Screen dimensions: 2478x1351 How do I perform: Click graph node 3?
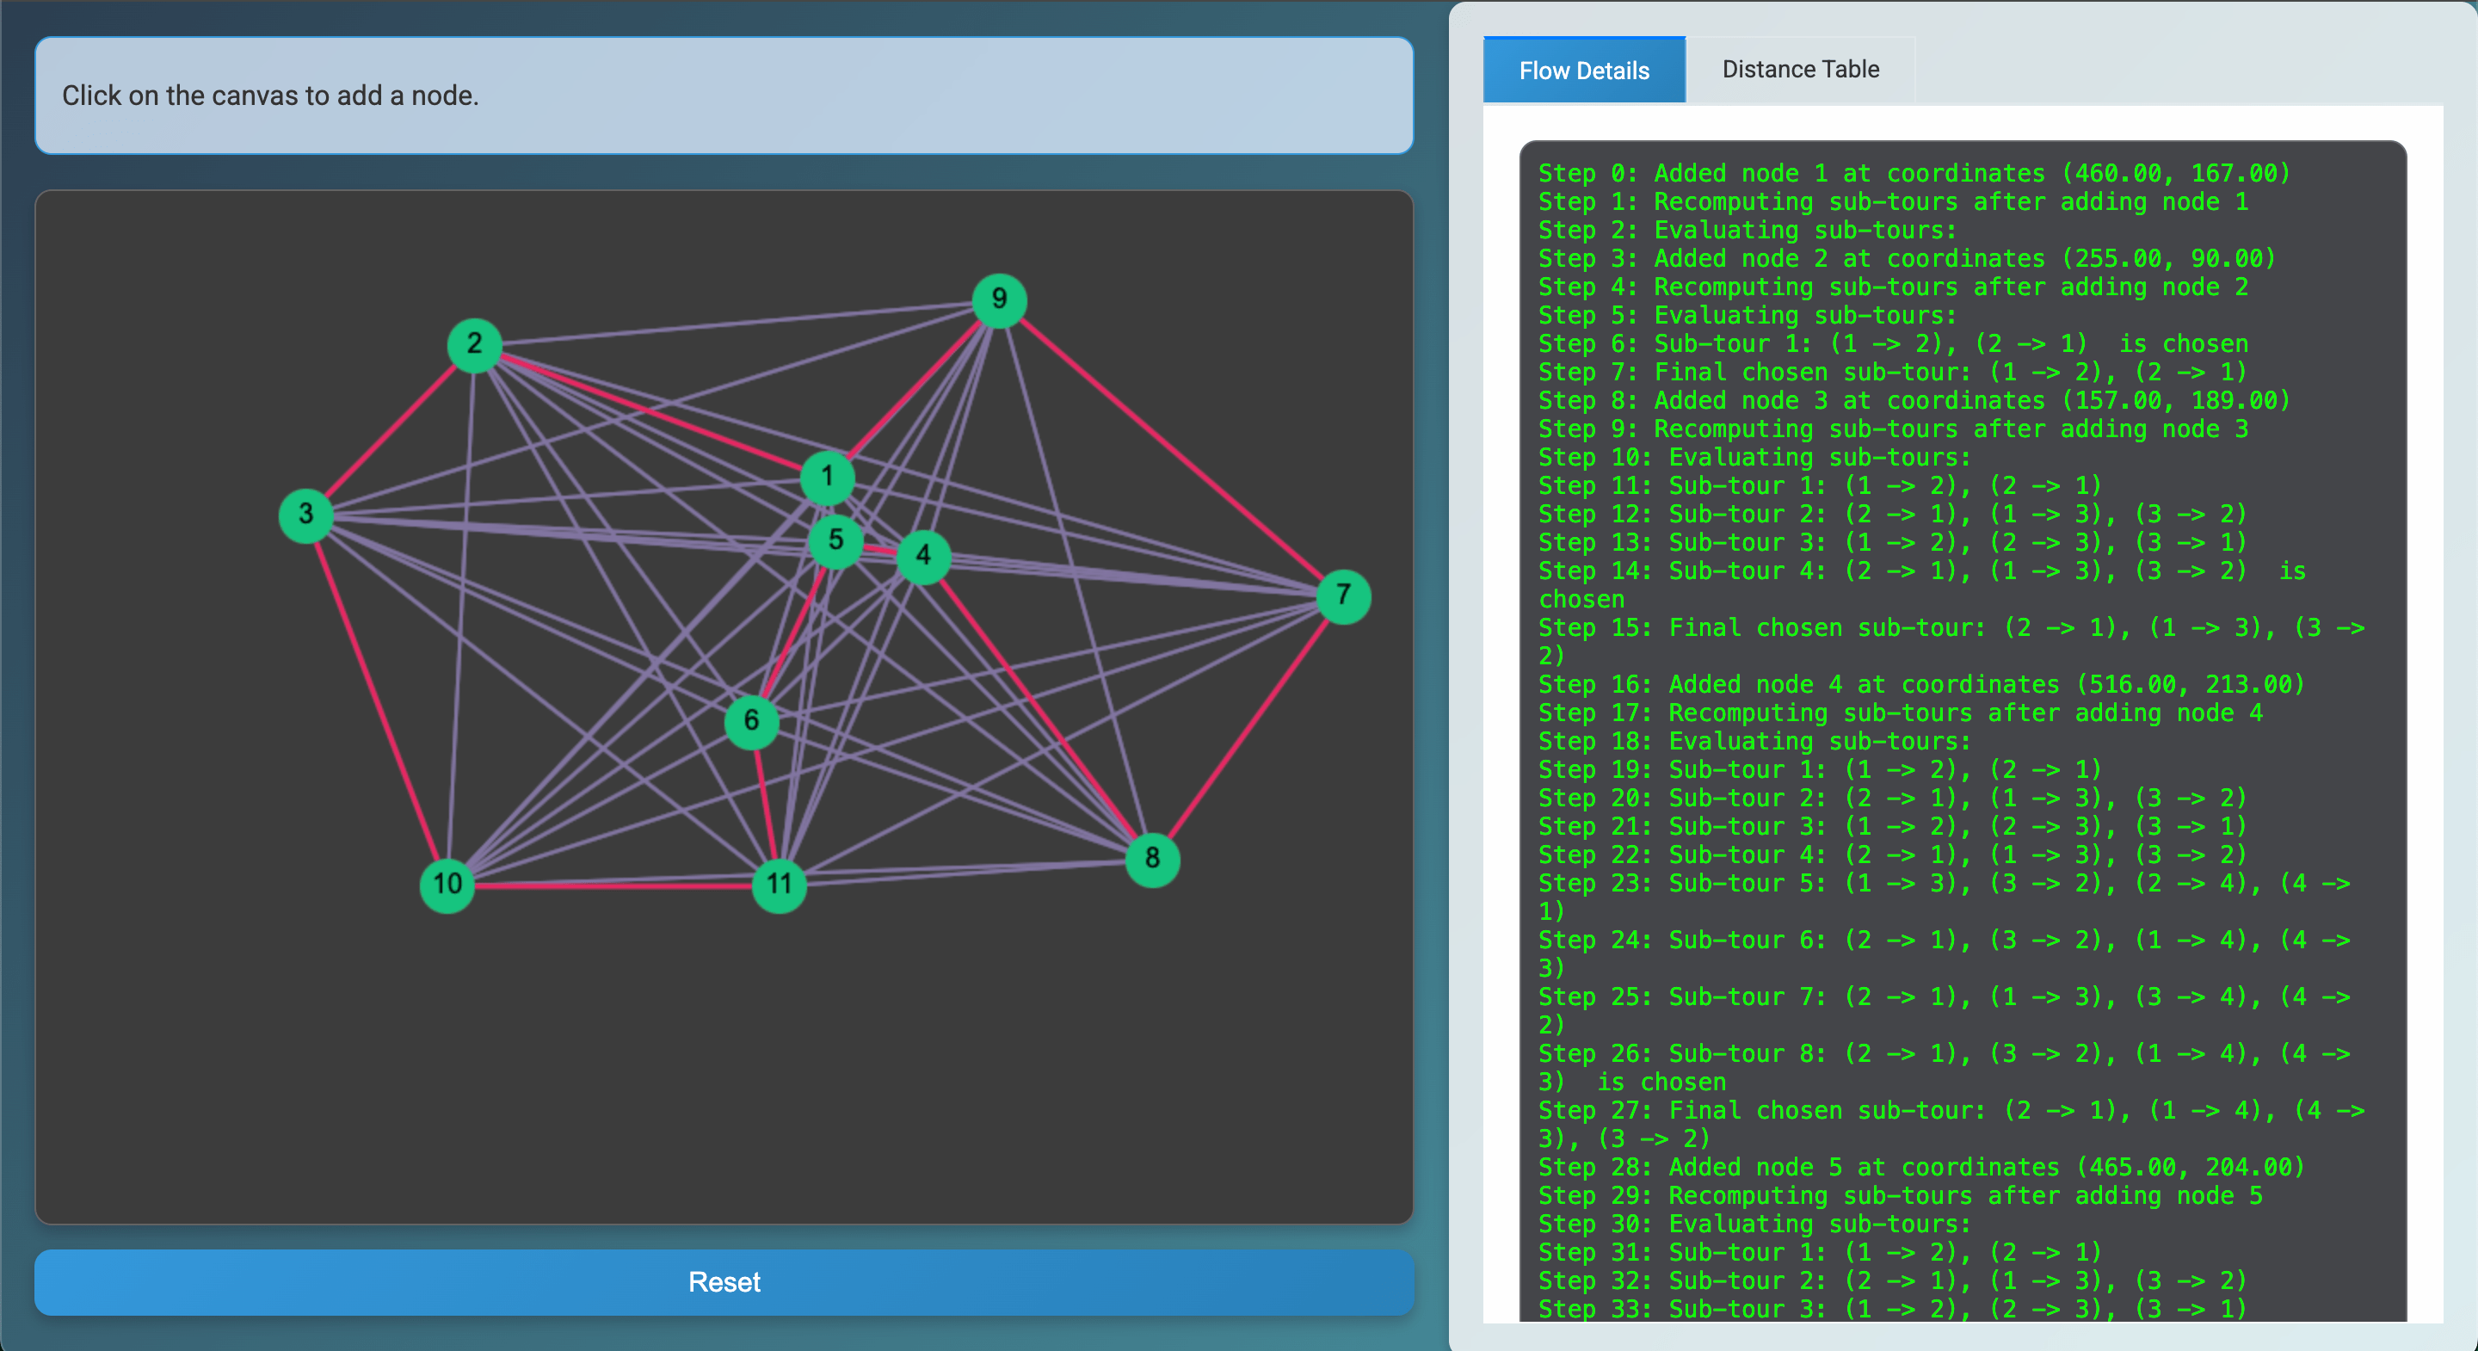point(306,515)
